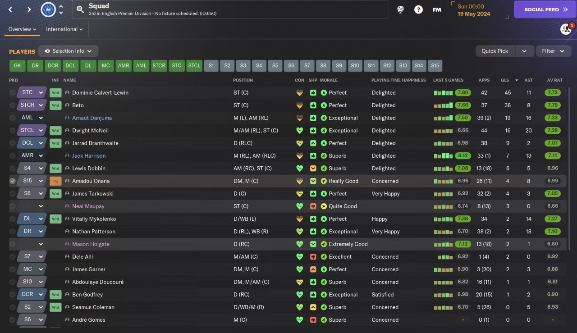Click Abdoulaye Doucouré's condition heart icon
Viewport: 577px width, 333px height.
(x=299, y=282)
